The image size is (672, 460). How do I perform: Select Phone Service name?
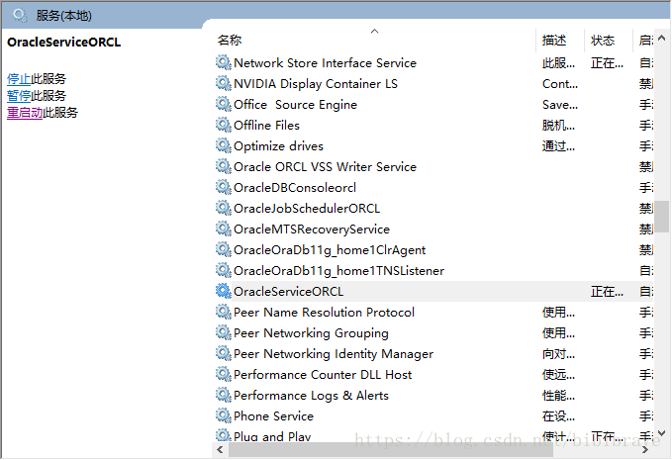274,416
